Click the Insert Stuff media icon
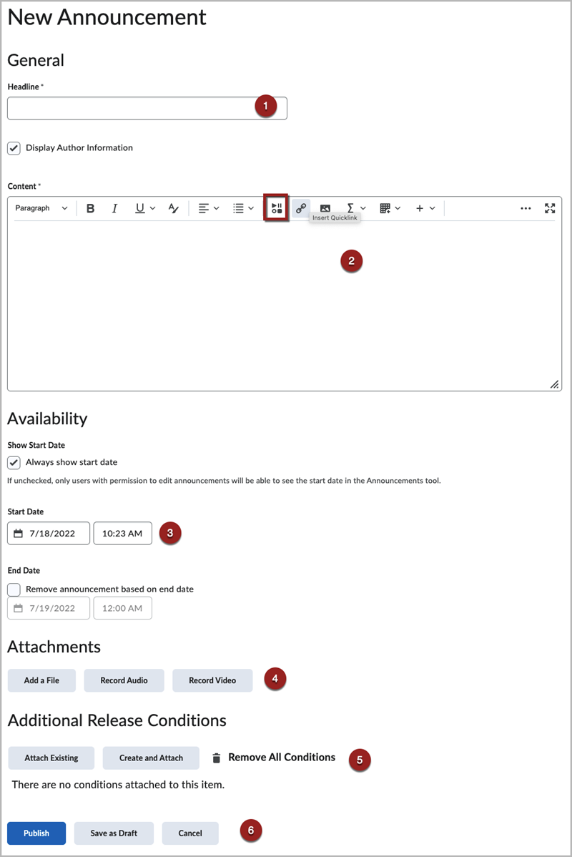Image resolution: width=572 pixels, height=857 pixels. click(x=277, y=207)
